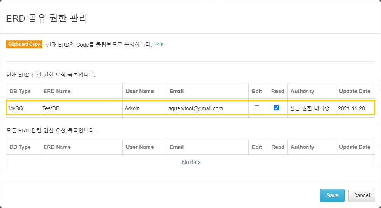This screenshot has height=208, width=381.
Task: Cancel the ERD sharing dialog
Action: pyautogui.click(x=361, y=195)
